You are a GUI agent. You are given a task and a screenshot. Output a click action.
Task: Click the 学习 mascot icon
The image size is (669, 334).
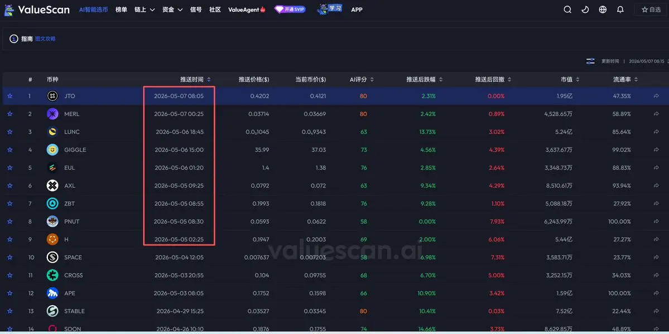[x=330, y=9]
